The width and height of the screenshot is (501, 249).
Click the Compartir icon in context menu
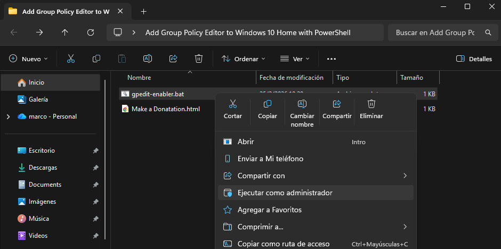[337, 104]
